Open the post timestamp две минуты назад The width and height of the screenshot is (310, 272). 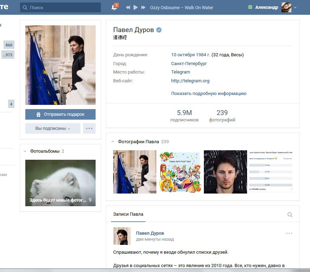click(155, 239)
